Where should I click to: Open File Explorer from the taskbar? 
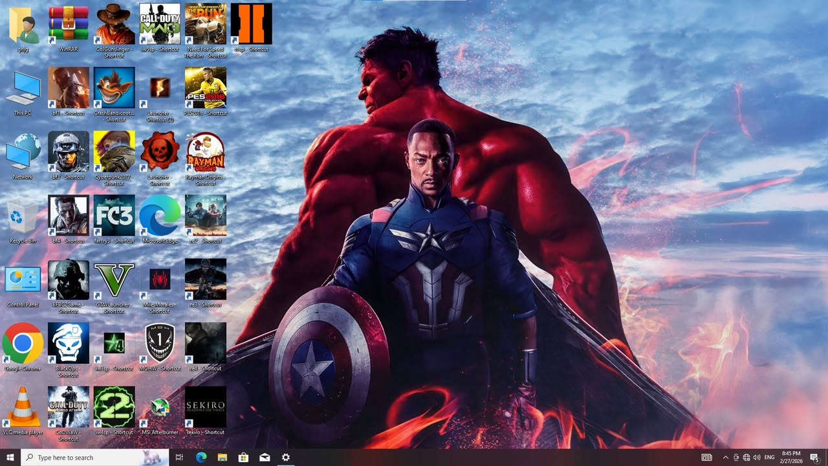point(223,458)
